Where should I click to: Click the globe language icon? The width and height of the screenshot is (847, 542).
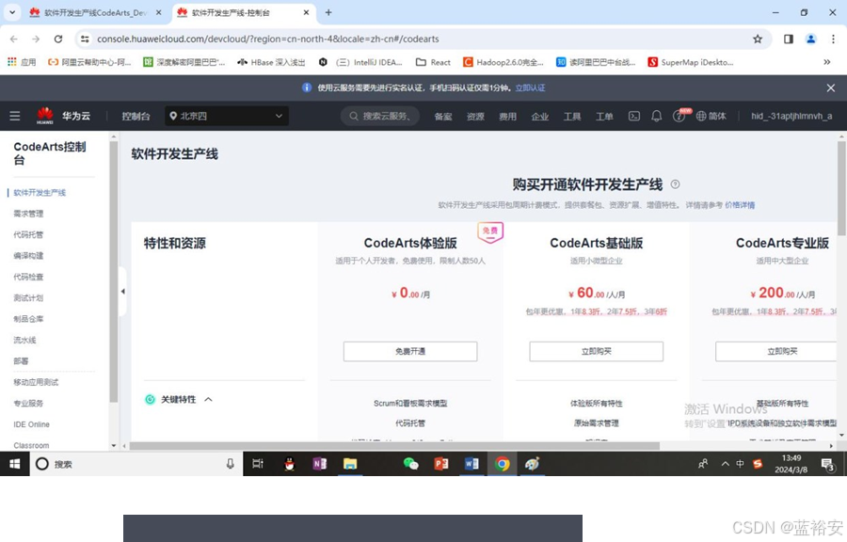pos(700,116)
